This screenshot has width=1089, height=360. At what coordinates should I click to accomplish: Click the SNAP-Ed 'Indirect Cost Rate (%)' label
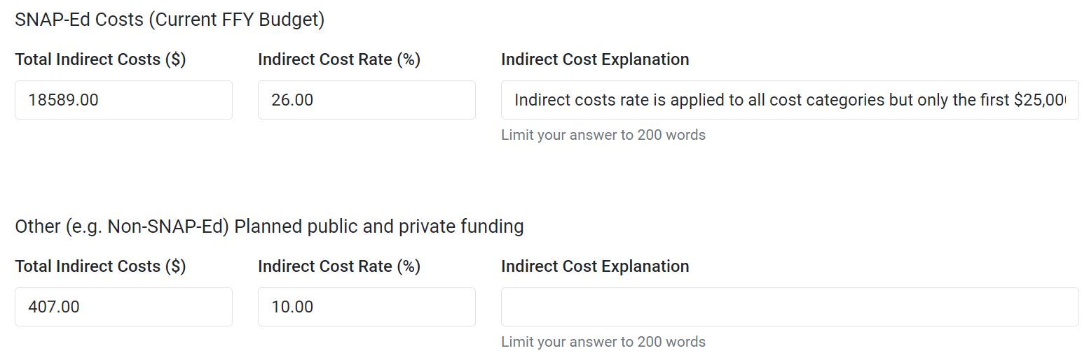(x=339, y=60)
